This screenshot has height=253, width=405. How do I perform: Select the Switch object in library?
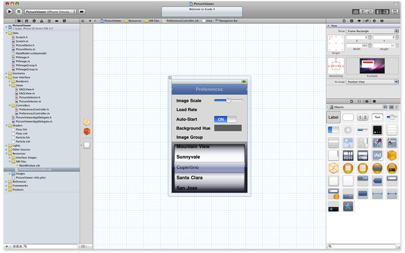coord(334,130)
